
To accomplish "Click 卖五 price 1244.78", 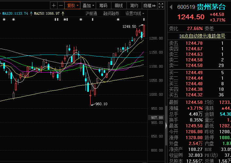I will tap(194, 43).
